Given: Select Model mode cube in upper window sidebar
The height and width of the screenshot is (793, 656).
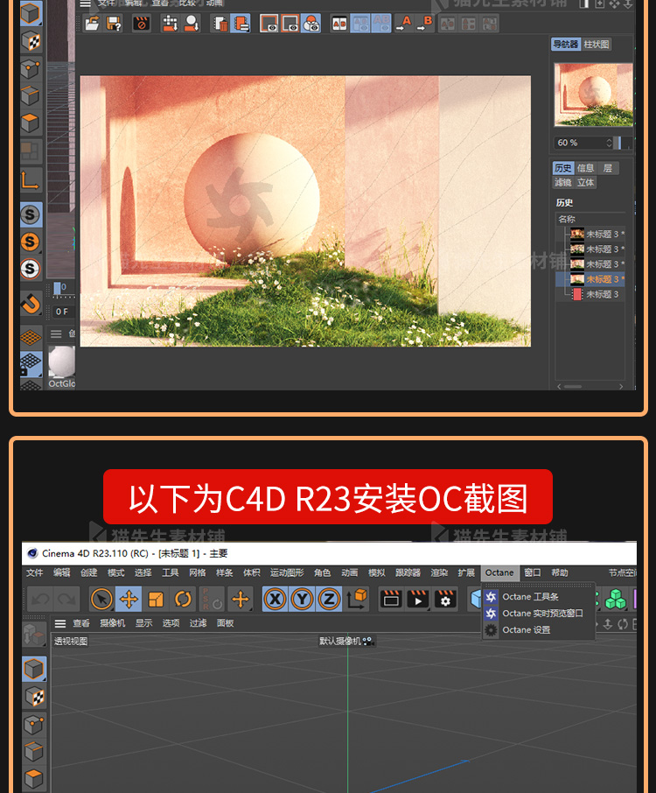Looking at the screenshot, I should pyautogui.click(x=31, y=12).
